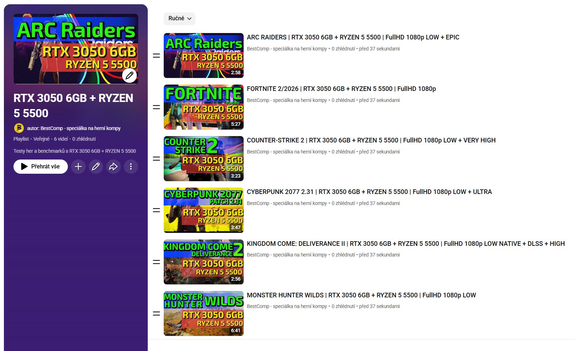Screen dimensions: 575x351
Task: Open the three-dot more options menu
Action: click(131, 167)
